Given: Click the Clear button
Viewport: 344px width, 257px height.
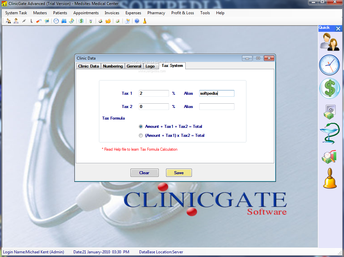Looking at the screenshot, I should coord(144,173).
